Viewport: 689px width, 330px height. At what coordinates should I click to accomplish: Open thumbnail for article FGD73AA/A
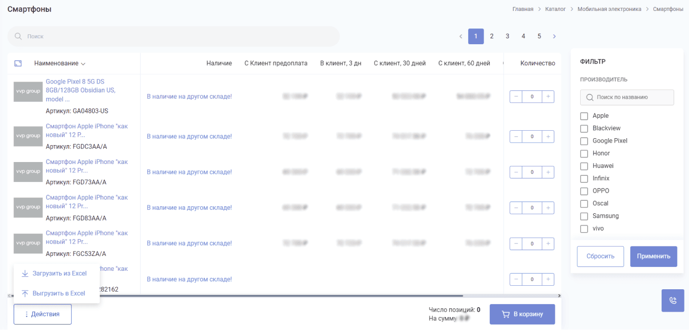point(28,171)
